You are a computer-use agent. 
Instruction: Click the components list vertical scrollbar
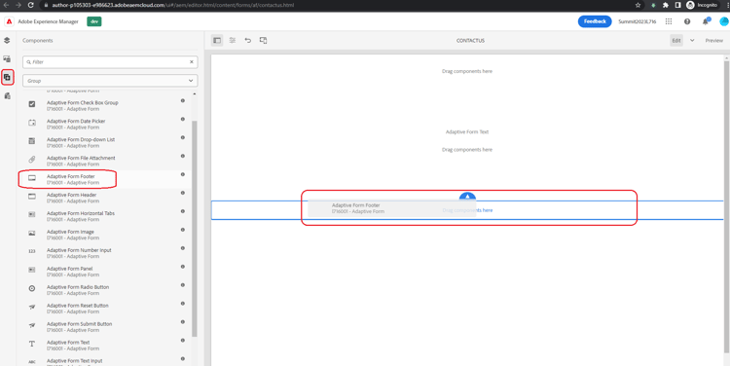[194, 228]
